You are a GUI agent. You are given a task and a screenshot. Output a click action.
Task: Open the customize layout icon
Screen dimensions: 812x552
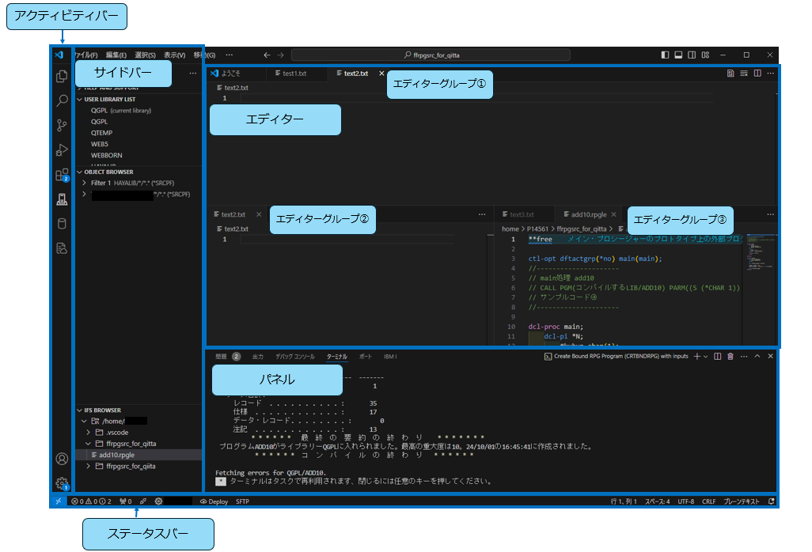point(705,55)
